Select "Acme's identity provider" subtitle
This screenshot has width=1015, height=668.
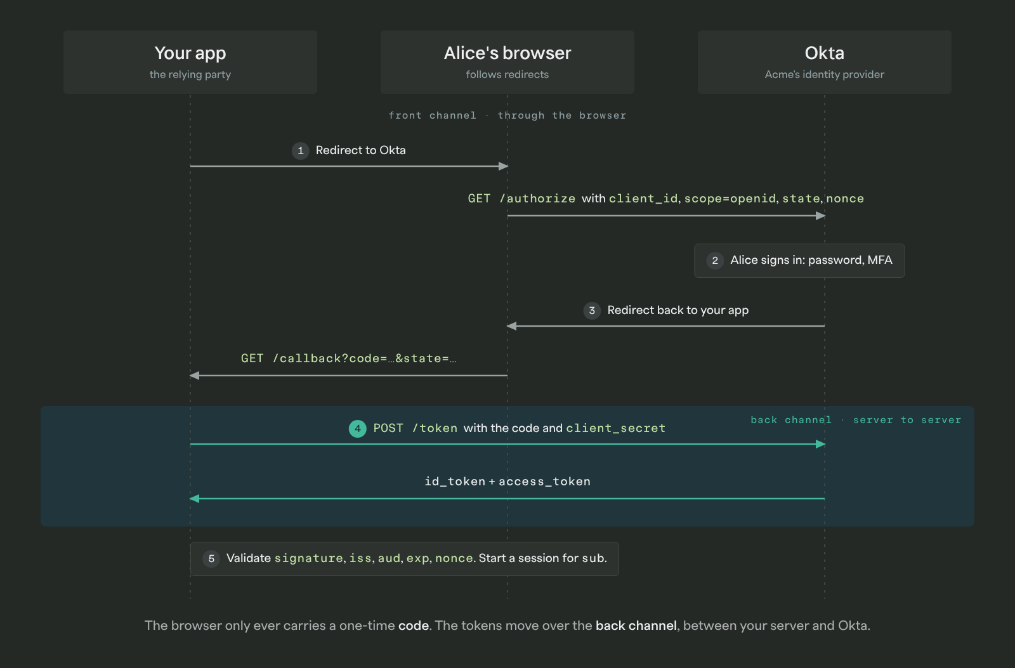825,75
